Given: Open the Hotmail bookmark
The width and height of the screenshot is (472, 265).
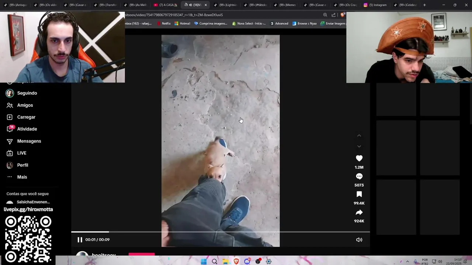Looking at the screenshot, I should click(182, 24).
